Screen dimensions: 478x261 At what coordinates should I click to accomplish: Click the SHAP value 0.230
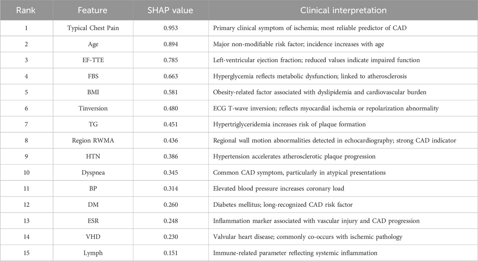point(171,237)
